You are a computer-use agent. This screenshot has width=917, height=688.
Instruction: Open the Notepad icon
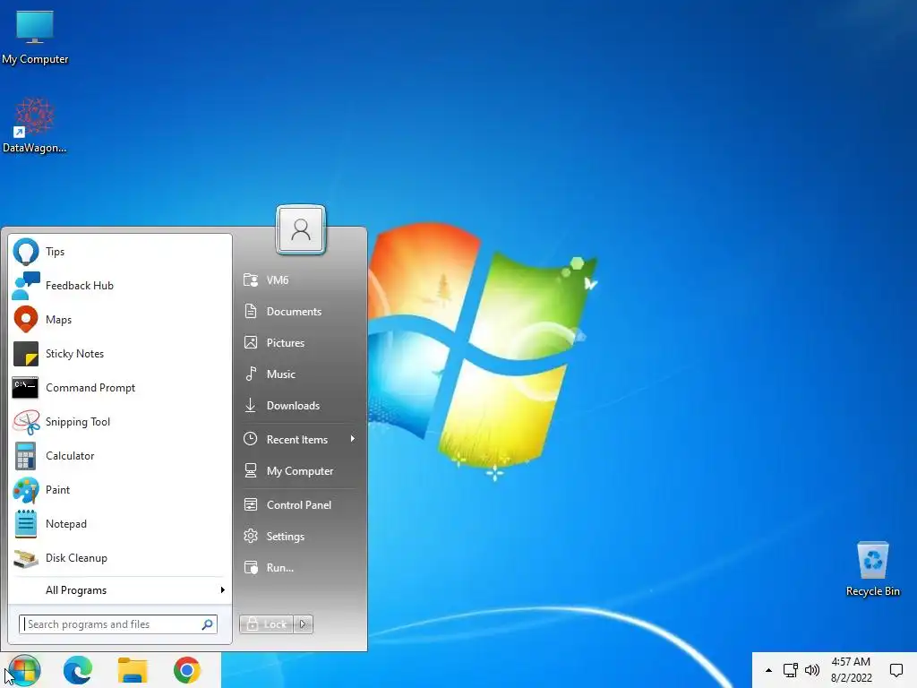(x=25, y=523)
